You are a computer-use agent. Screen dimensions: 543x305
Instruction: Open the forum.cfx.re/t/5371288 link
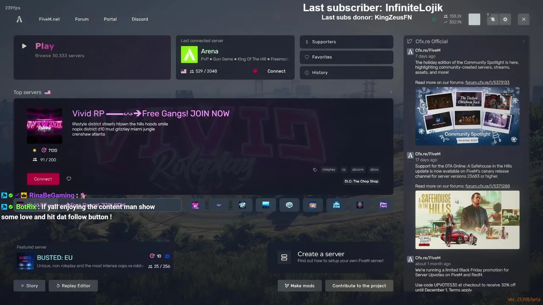pos(487,186)
